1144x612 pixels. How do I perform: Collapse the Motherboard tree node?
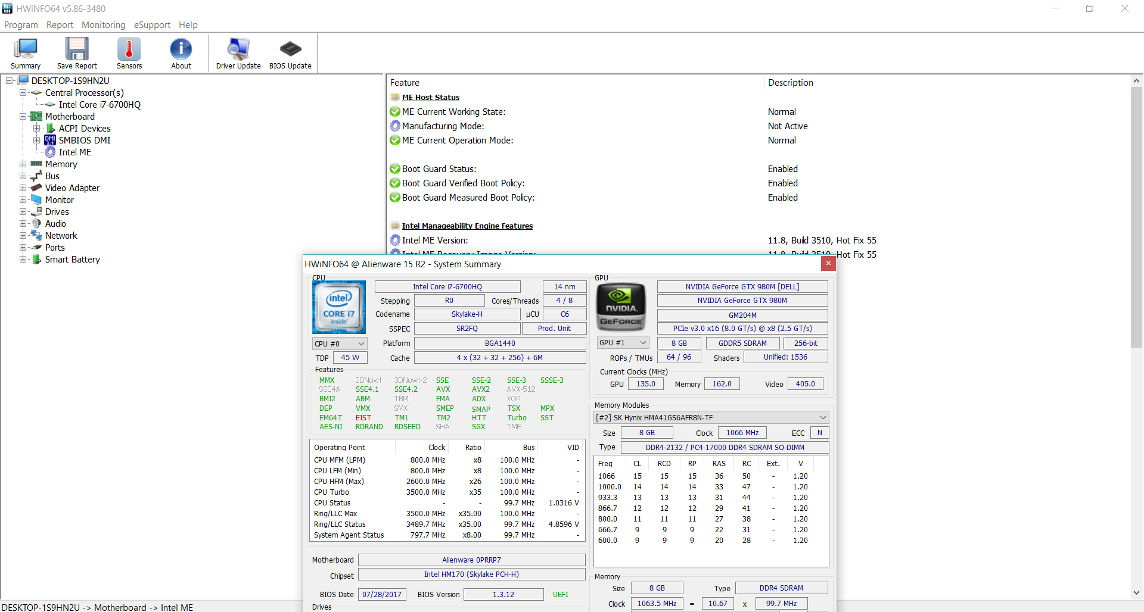(x=23, y=116)
